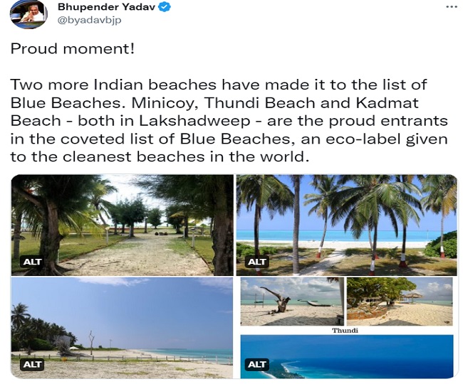Show ALT text on the Thundi collage photo
Image resolution: width=463 pixels, height=384 pixels.
[x=256, y=364]
